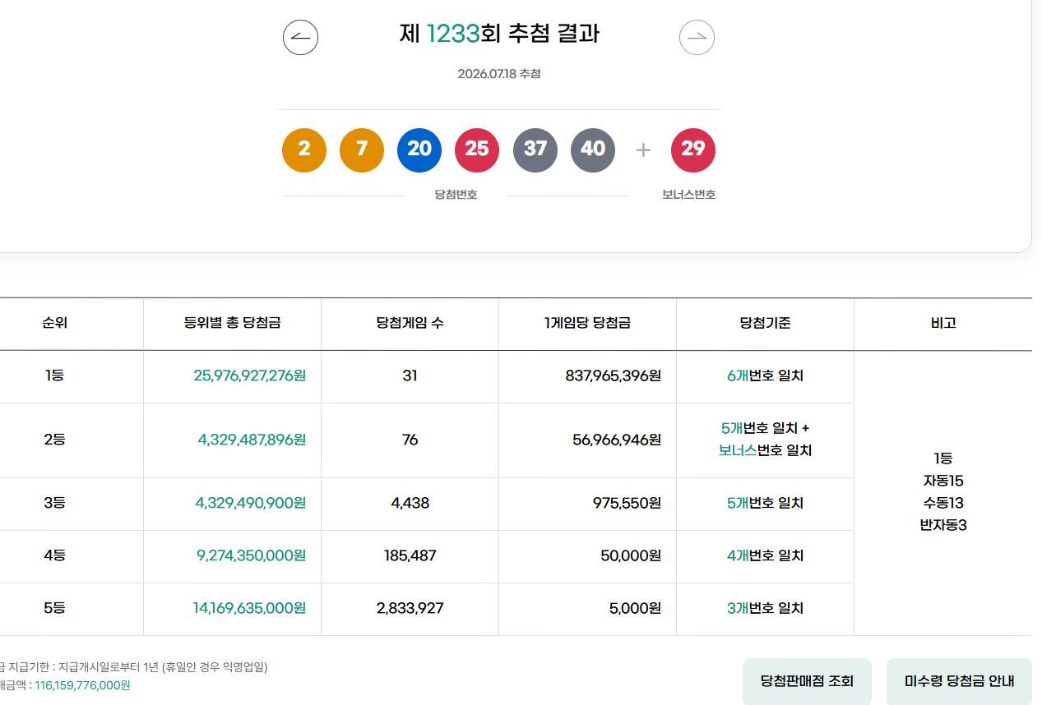
Task: Click per-game prize 975,550원
Action: (x=627, y=503)
